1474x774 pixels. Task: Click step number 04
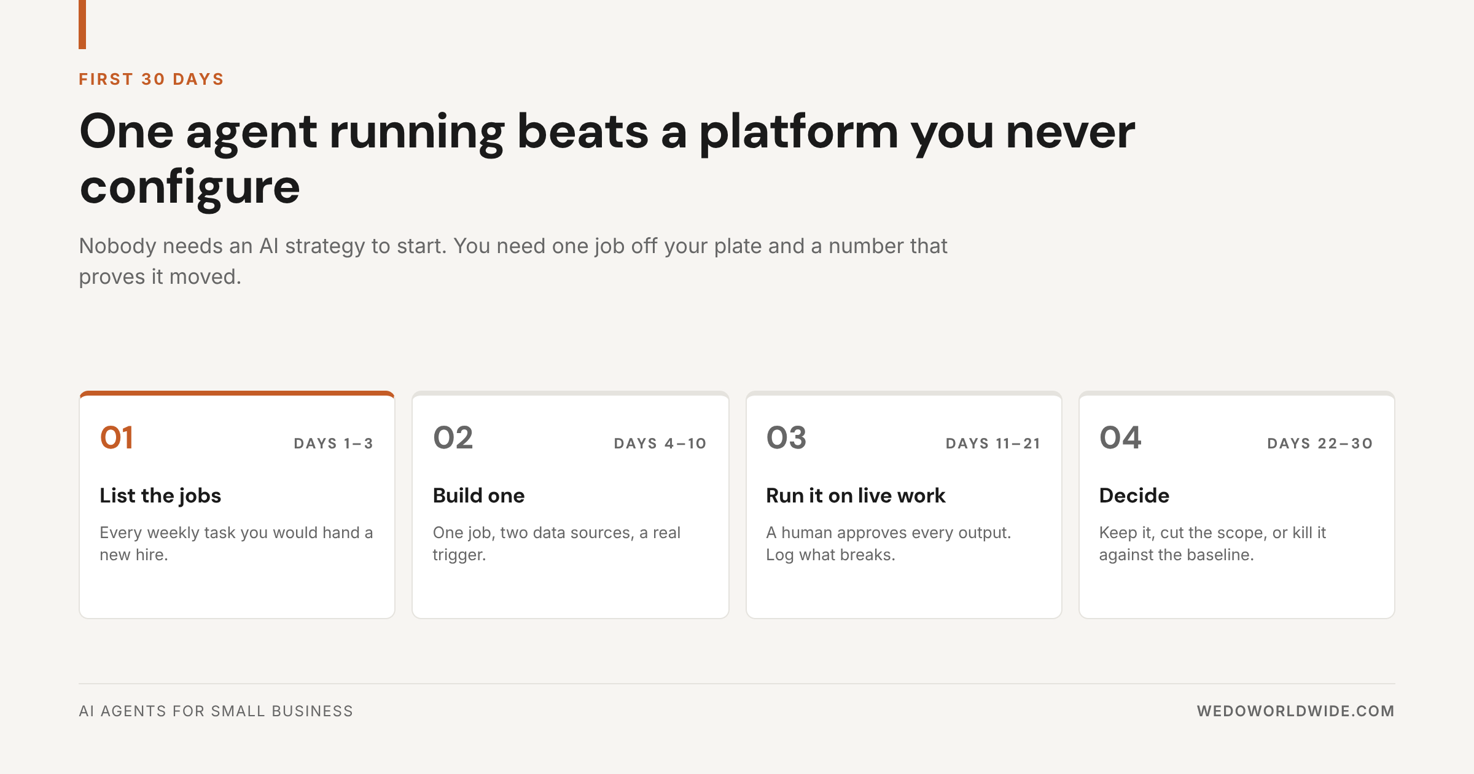pyautogui.click(x=1120, y=438)
